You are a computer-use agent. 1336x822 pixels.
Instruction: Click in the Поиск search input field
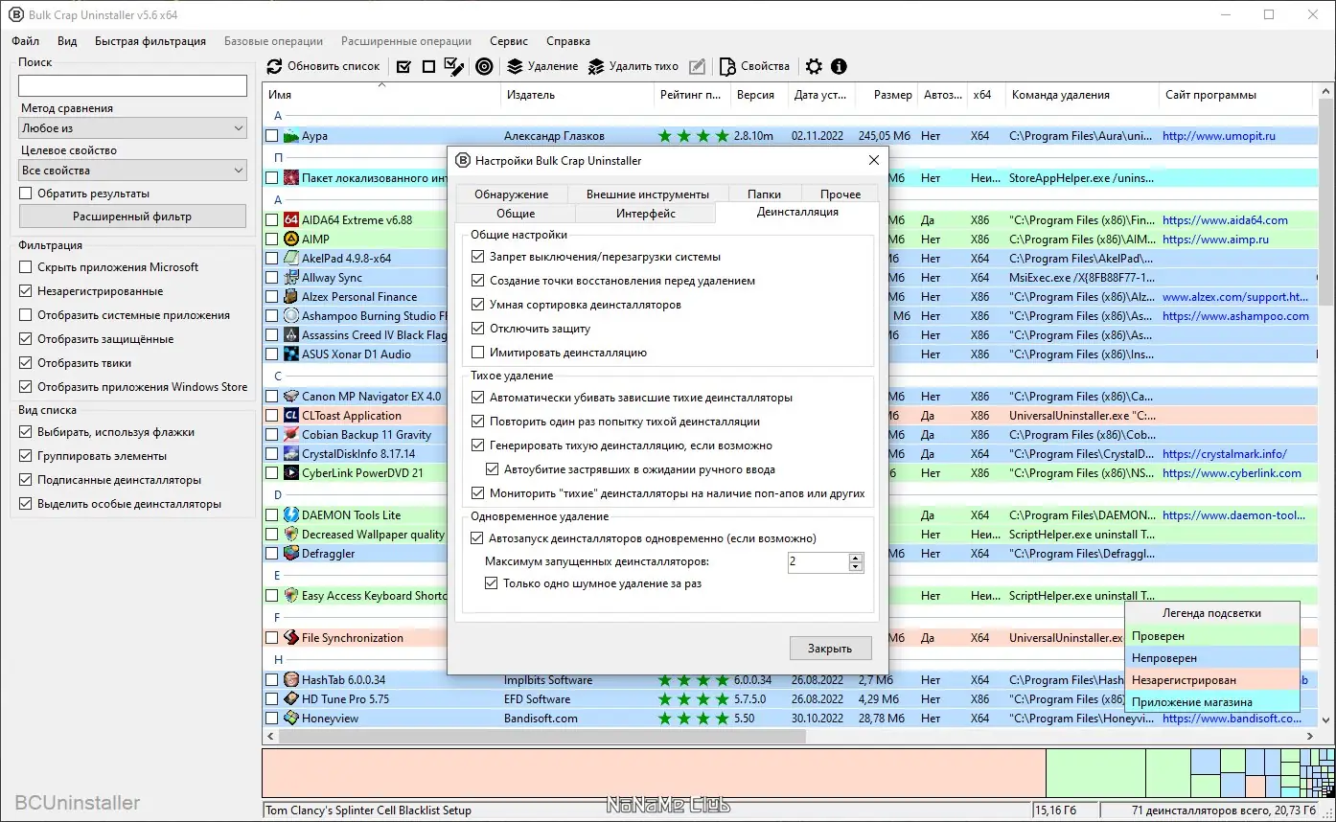coord(132,86)
